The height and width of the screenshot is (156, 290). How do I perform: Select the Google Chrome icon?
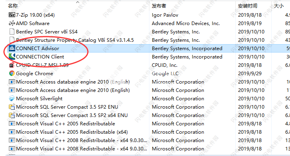pyautogui.click(x=12, y=73)
